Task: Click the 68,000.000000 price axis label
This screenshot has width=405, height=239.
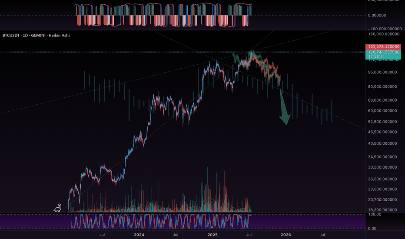Action: point(382,100)
